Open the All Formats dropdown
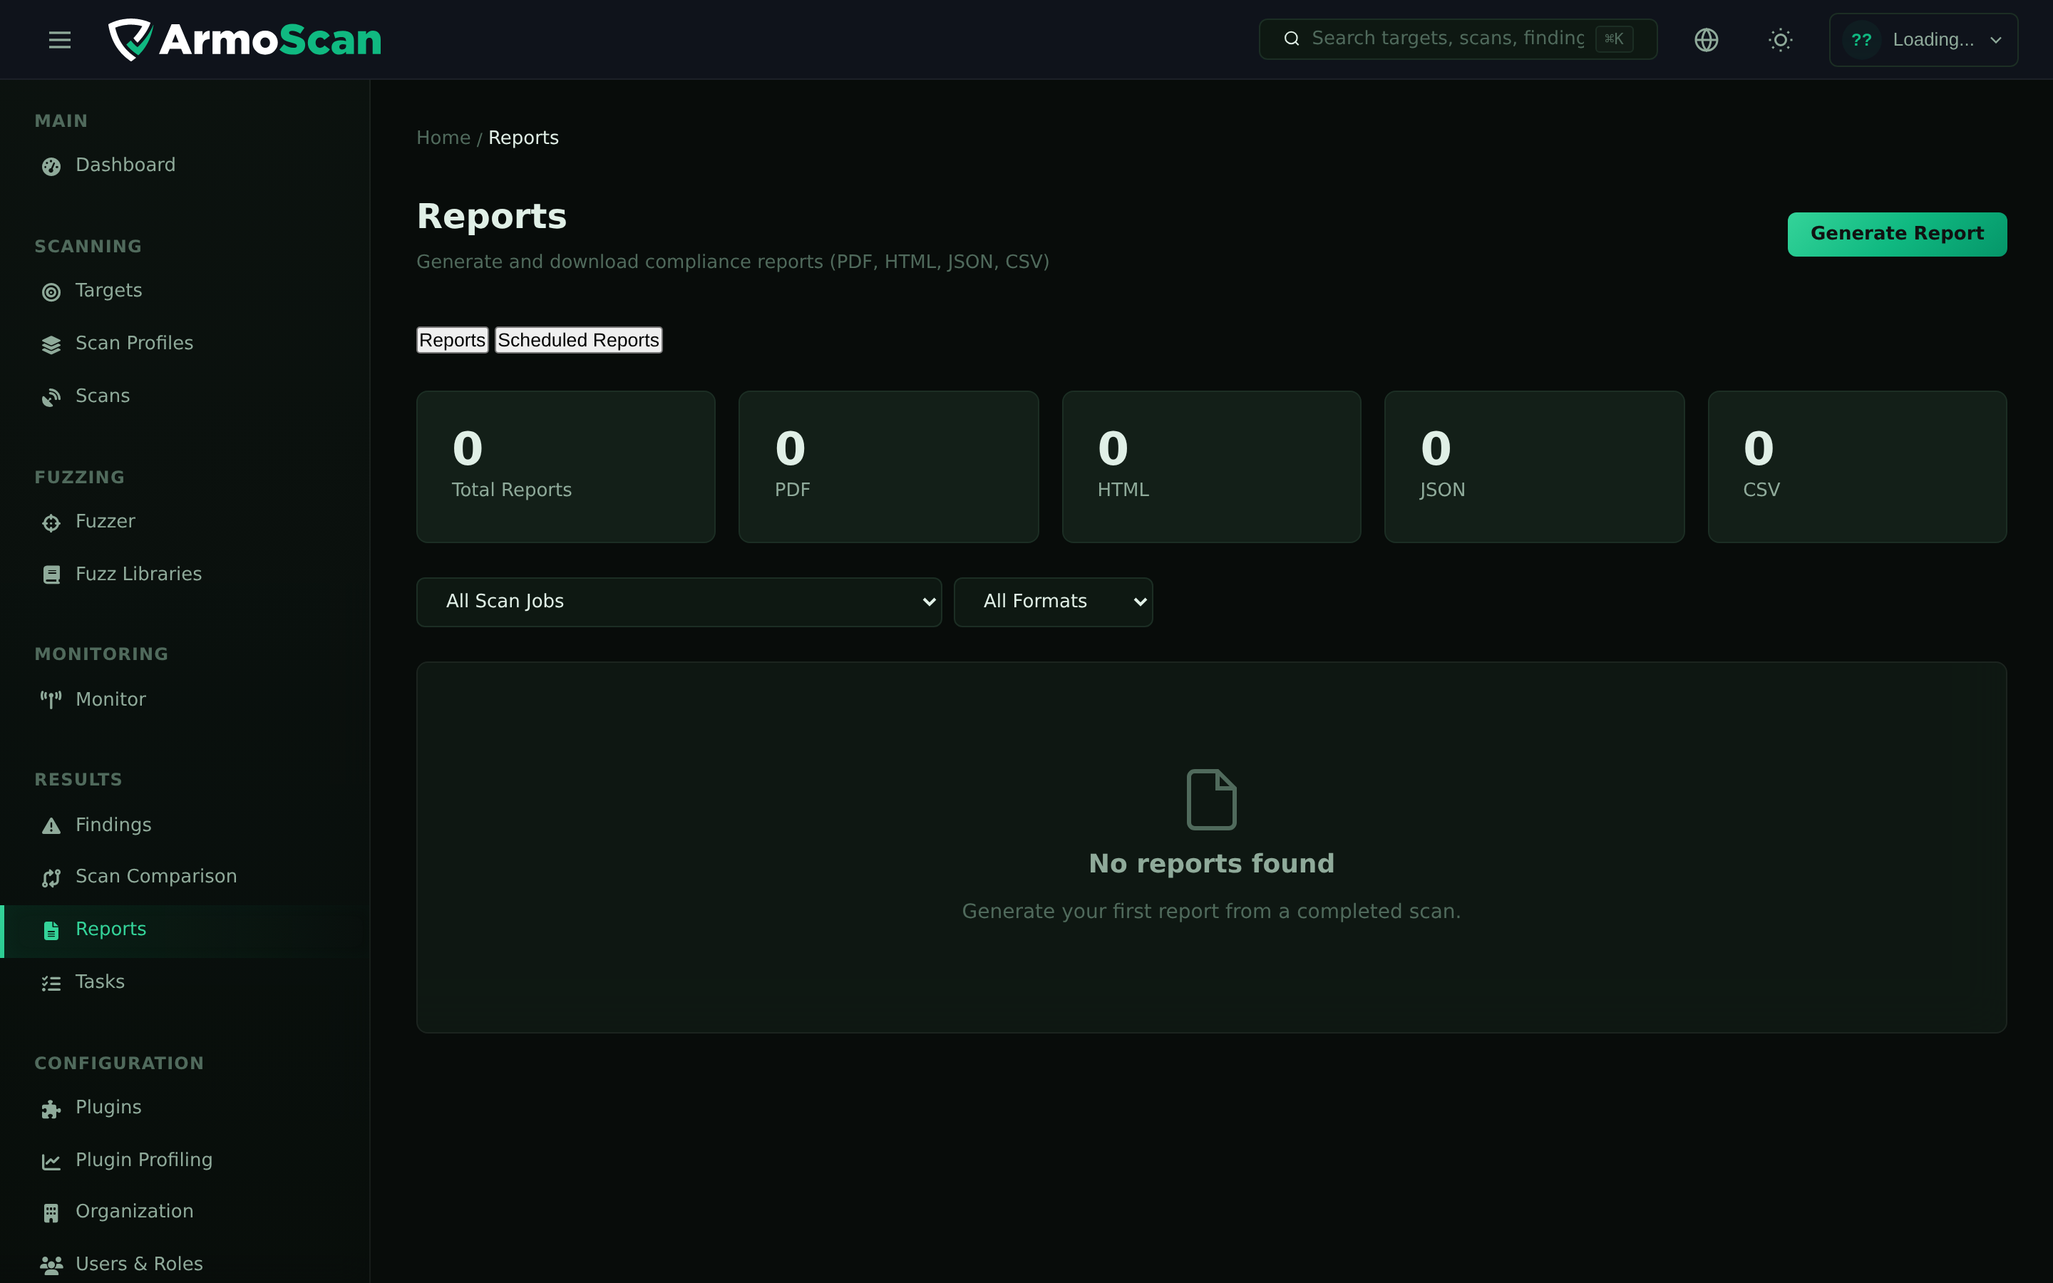 [1053, 602]
